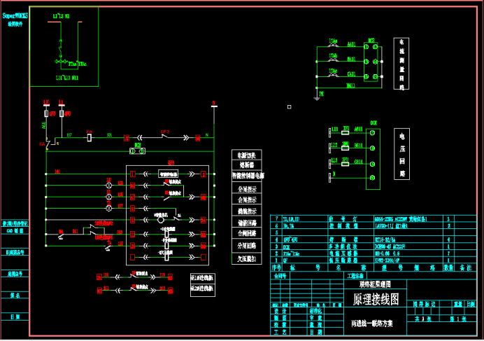This screenshot has width=484, height=341.
Task: Click the 控制按钮 cell in parts table
Action: pos(351,225)
